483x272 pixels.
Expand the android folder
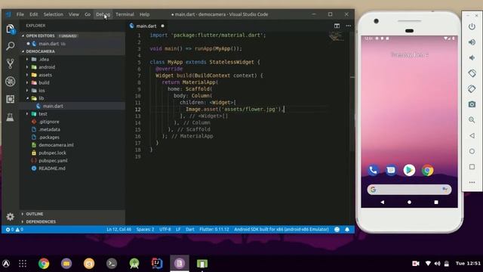coord(27,67)
